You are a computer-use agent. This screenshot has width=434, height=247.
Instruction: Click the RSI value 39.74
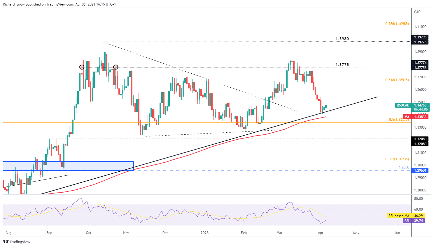pos(418,221)
